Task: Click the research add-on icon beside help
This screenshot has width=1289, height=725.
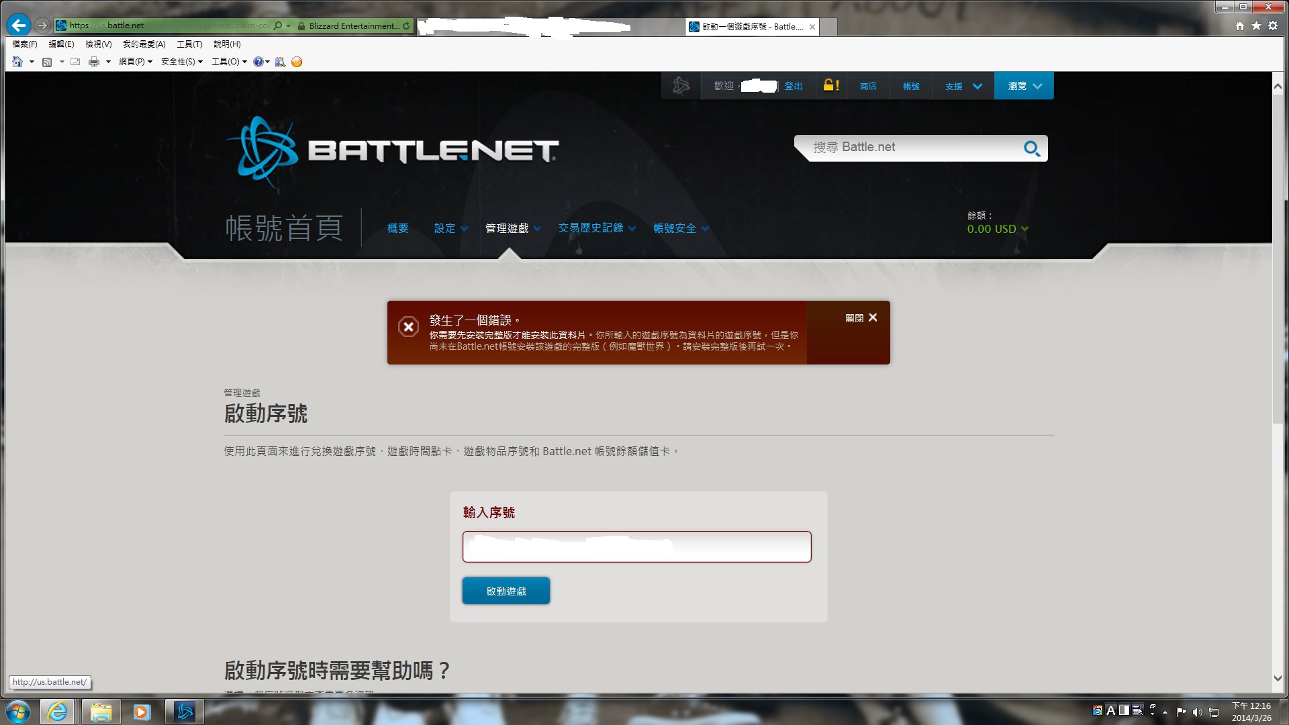Action: click(x=280, y=62)
